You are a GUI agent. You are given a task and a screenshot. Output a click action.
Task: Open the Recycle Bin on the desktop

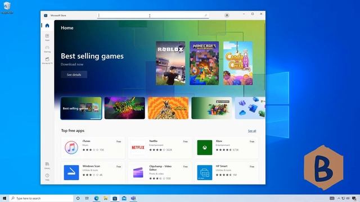point(7,7)
